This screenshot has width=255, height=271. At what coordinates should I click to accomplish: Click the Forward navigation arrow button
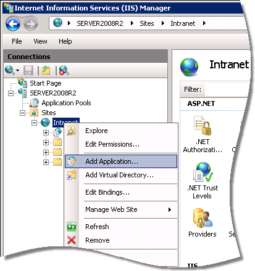tap(31, 24)
